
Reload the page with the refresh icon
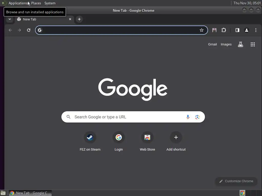pyautogui.click(x=29, y=30)
